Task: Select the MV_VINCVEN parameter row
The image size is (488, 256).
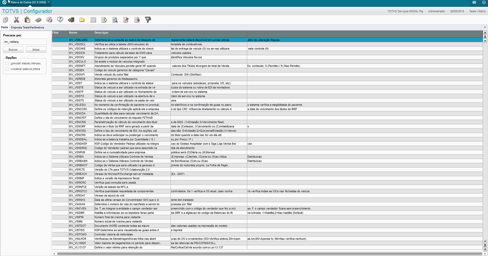Action: (x=267, y=208)
